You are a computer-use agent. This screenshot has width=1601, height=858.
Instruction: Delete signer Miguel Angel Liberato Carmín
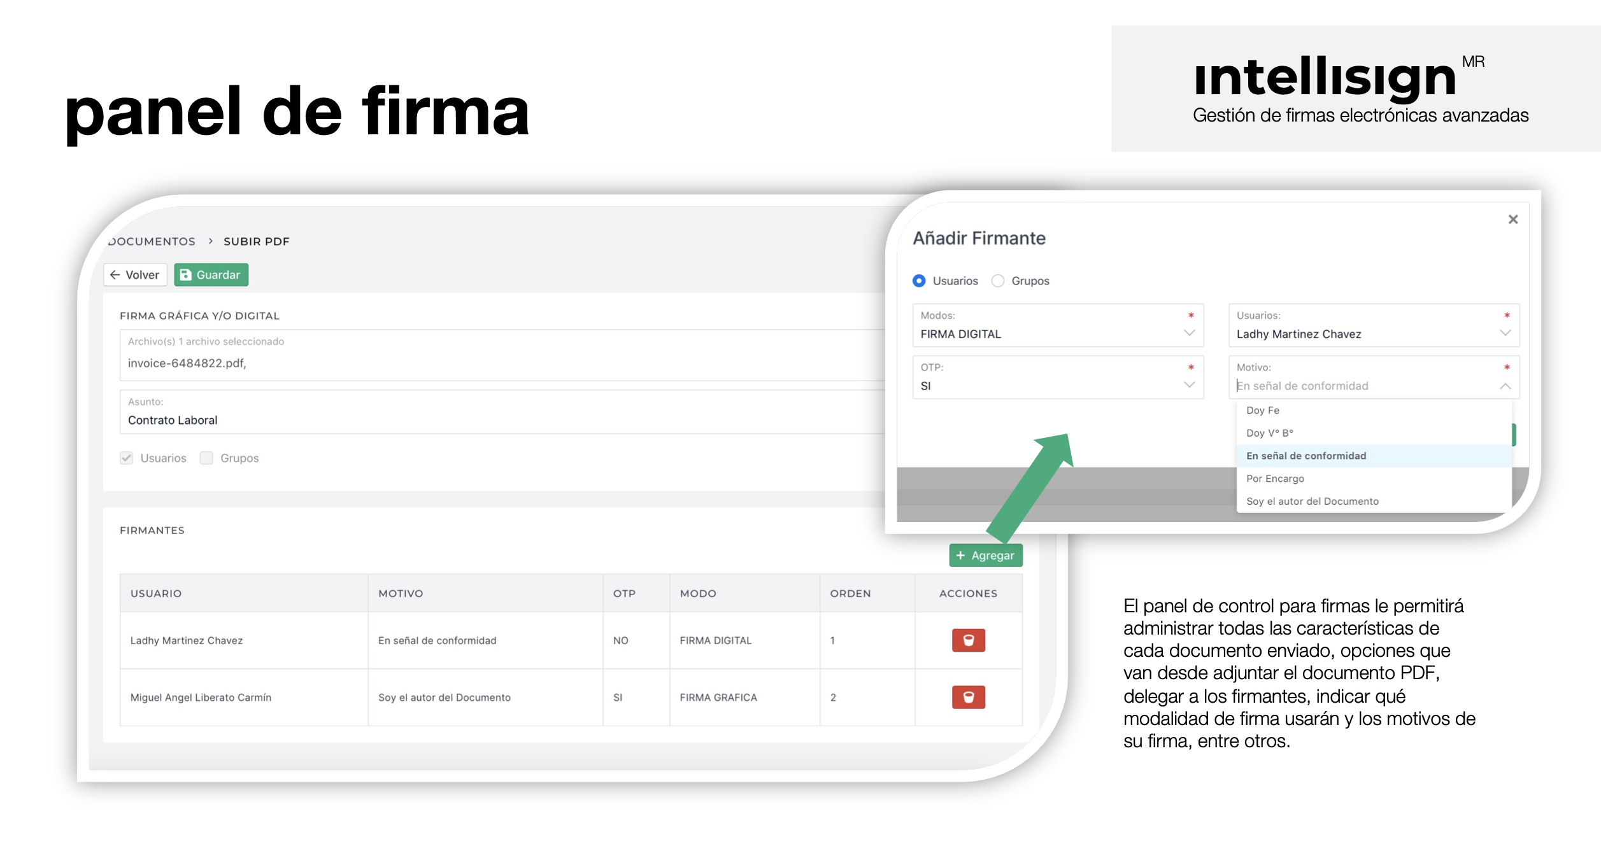[967, 696]
